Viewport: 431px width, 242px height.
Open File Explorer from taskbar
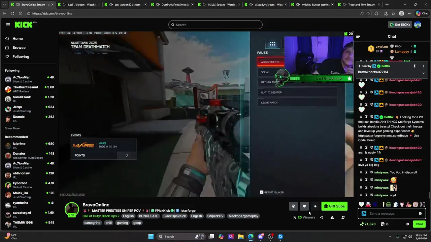241,237
